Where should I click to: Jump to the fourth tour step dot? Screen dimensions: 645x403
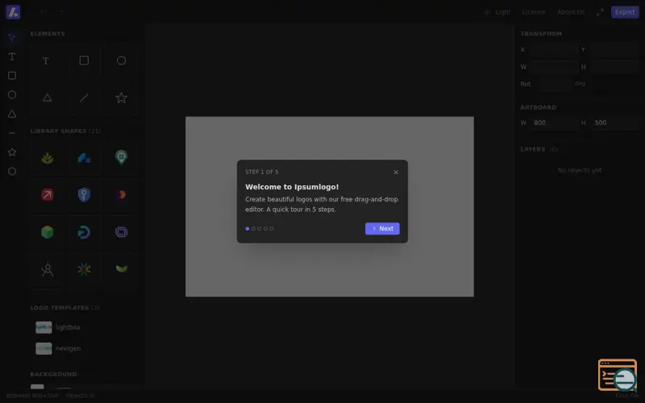265,229
